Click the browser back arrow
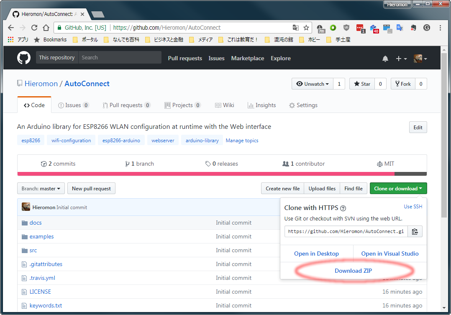 click(11, 28)
